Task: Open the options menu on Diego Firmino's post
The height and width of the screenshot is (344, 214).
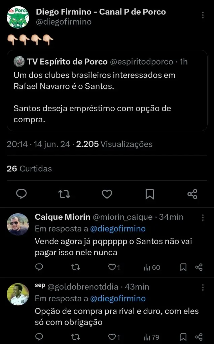Action: coord(203,15)
